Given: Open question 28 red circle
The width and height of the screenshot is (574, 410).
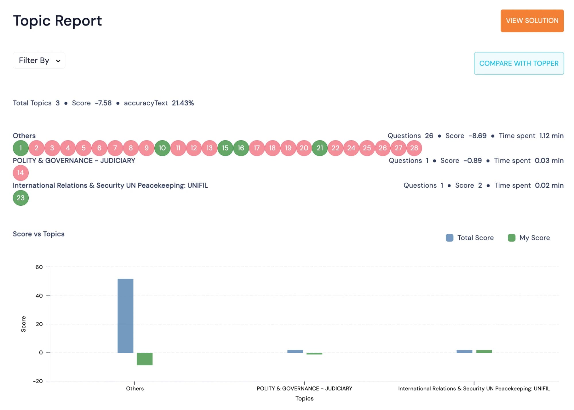Looking at the screenshot, I should point(414,148).
